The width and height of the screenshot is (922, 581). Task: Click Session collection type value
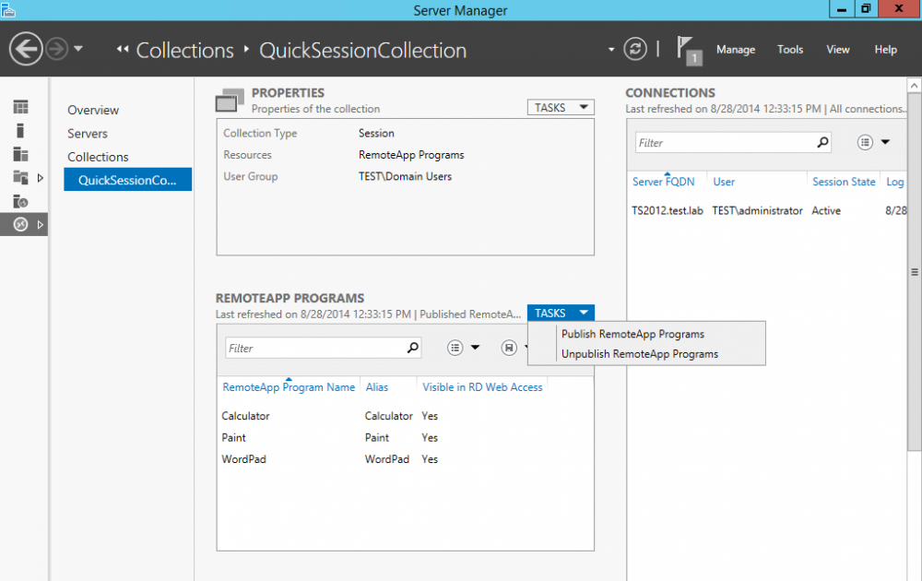pos(376,133)
